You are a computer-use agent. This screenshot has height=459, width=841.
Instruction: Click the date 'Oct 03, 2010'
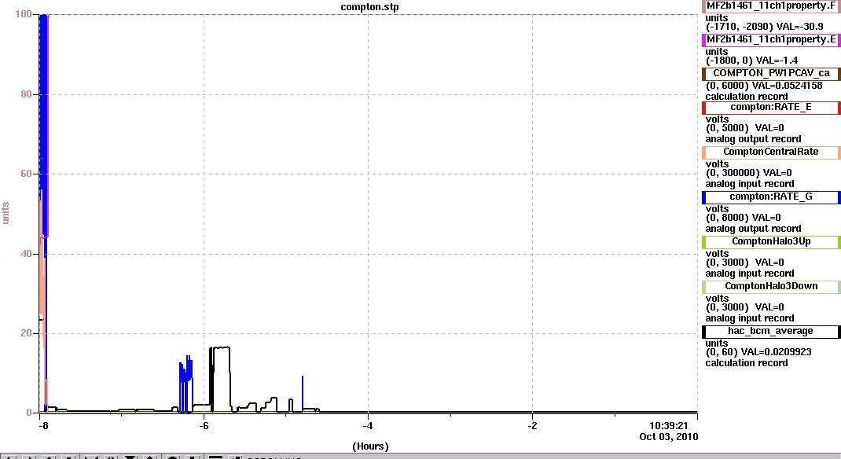tap(669, 437)
